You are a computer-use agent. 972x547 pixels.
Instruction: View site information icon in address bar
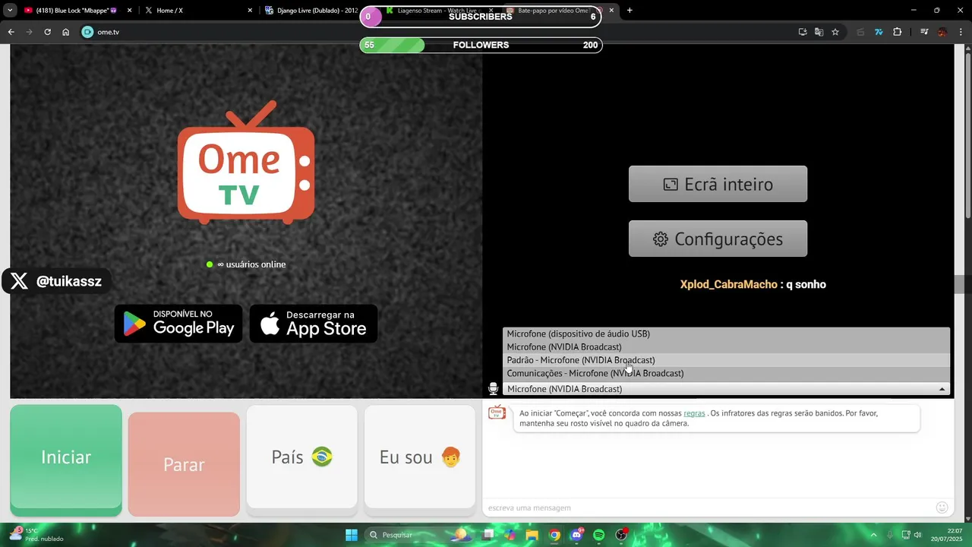click(87, 32)
